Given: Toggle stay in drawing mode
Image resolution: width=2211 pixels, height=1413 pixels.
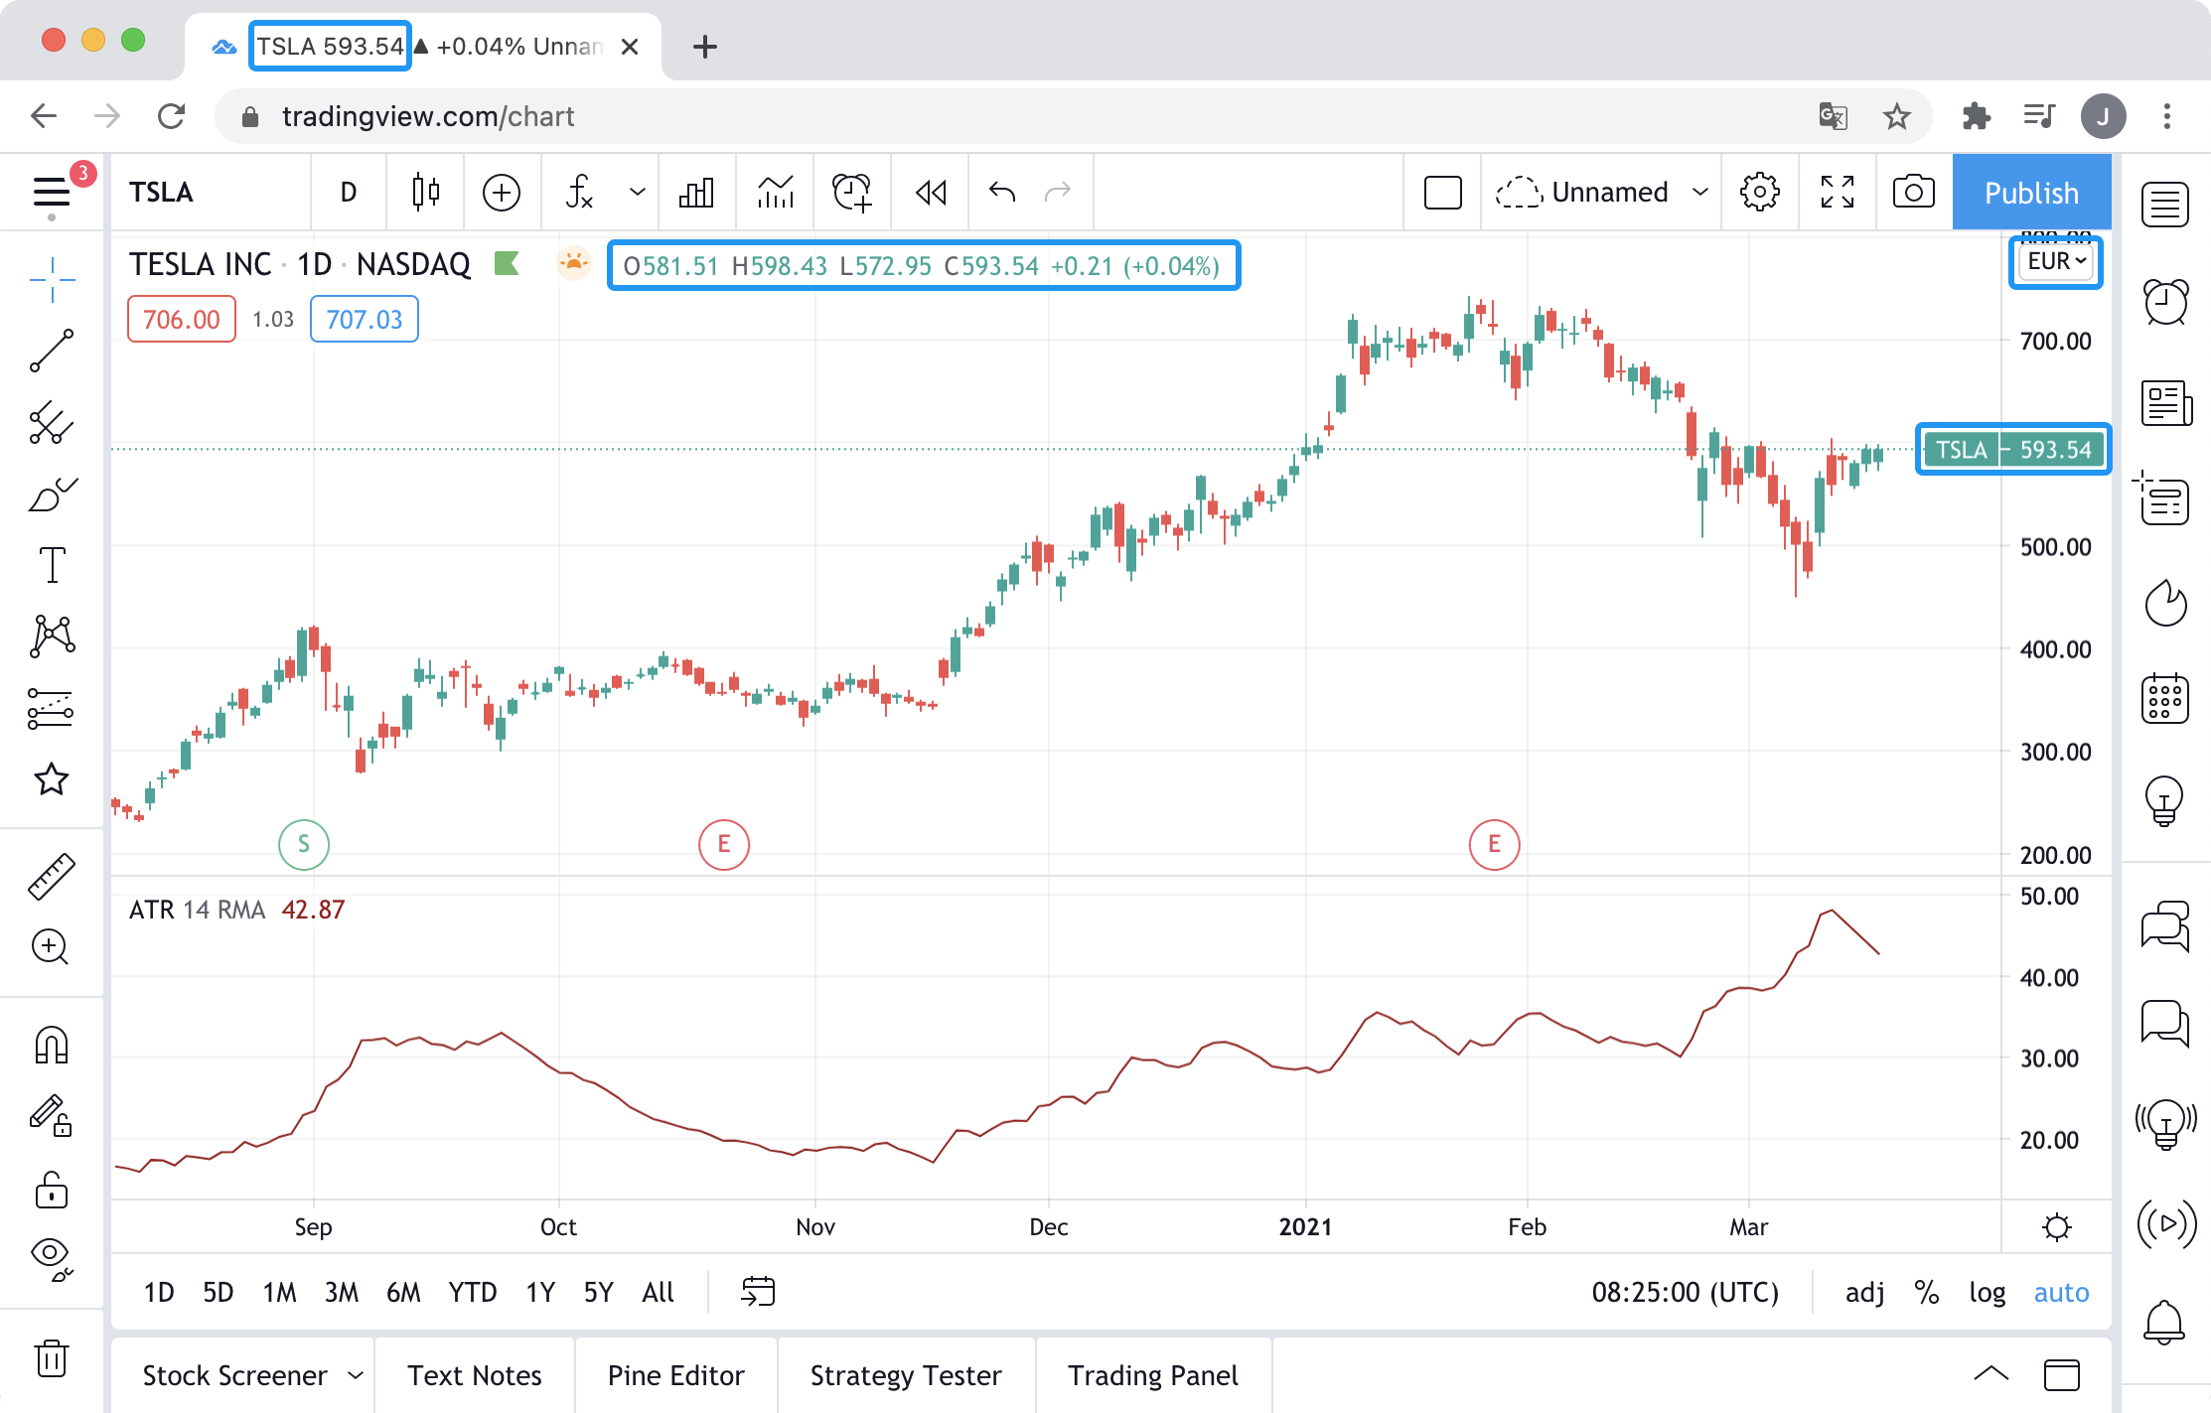Looking at the screenshot, I should (51, 1116).
